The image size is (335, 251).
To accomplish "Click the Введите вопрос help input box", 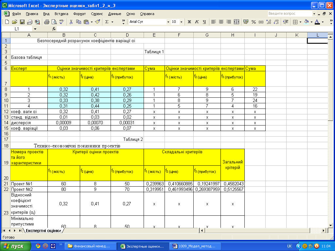I will [290, 14].
